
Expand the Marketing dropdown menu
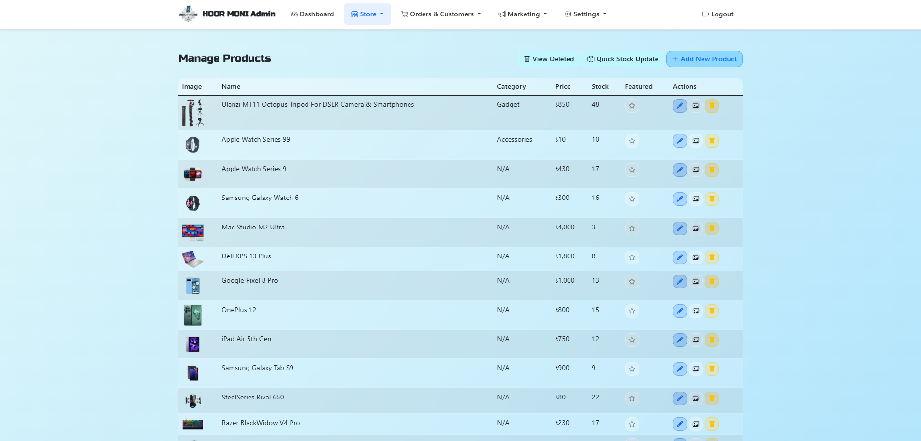point(523,14)
